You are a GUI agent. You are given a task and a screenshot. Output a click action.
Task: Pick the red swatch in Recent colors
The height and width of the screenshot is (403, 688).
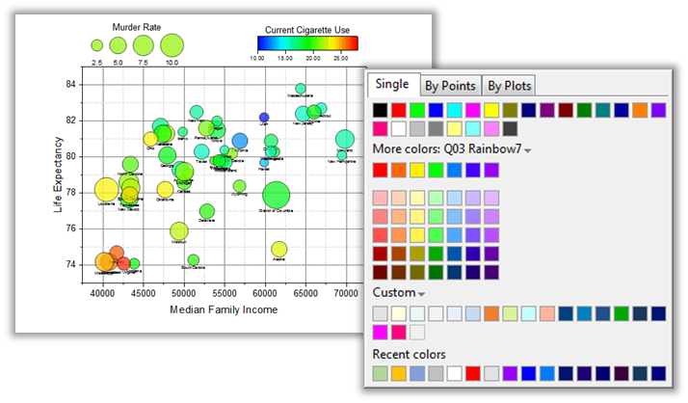pos(473,373)
